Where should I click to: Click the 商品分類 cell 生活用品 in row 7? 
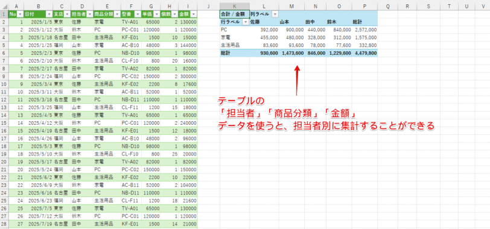[107, 60]
